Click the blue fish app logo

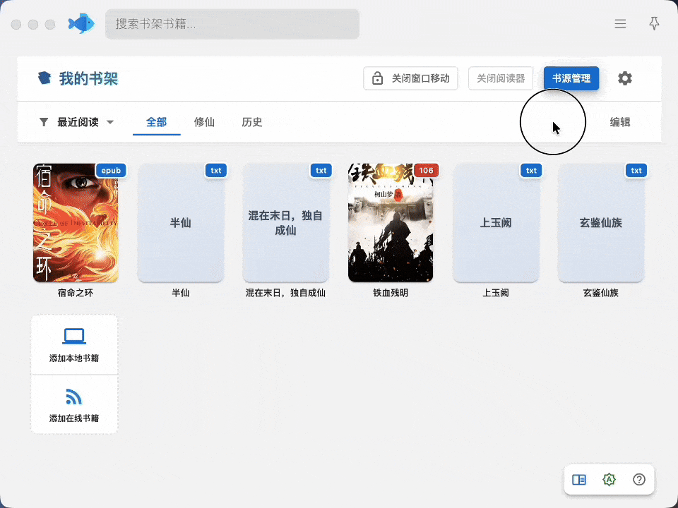(81, 24)
